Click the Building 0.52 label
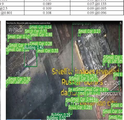The image size is (124, 120). tap(56, 118)
